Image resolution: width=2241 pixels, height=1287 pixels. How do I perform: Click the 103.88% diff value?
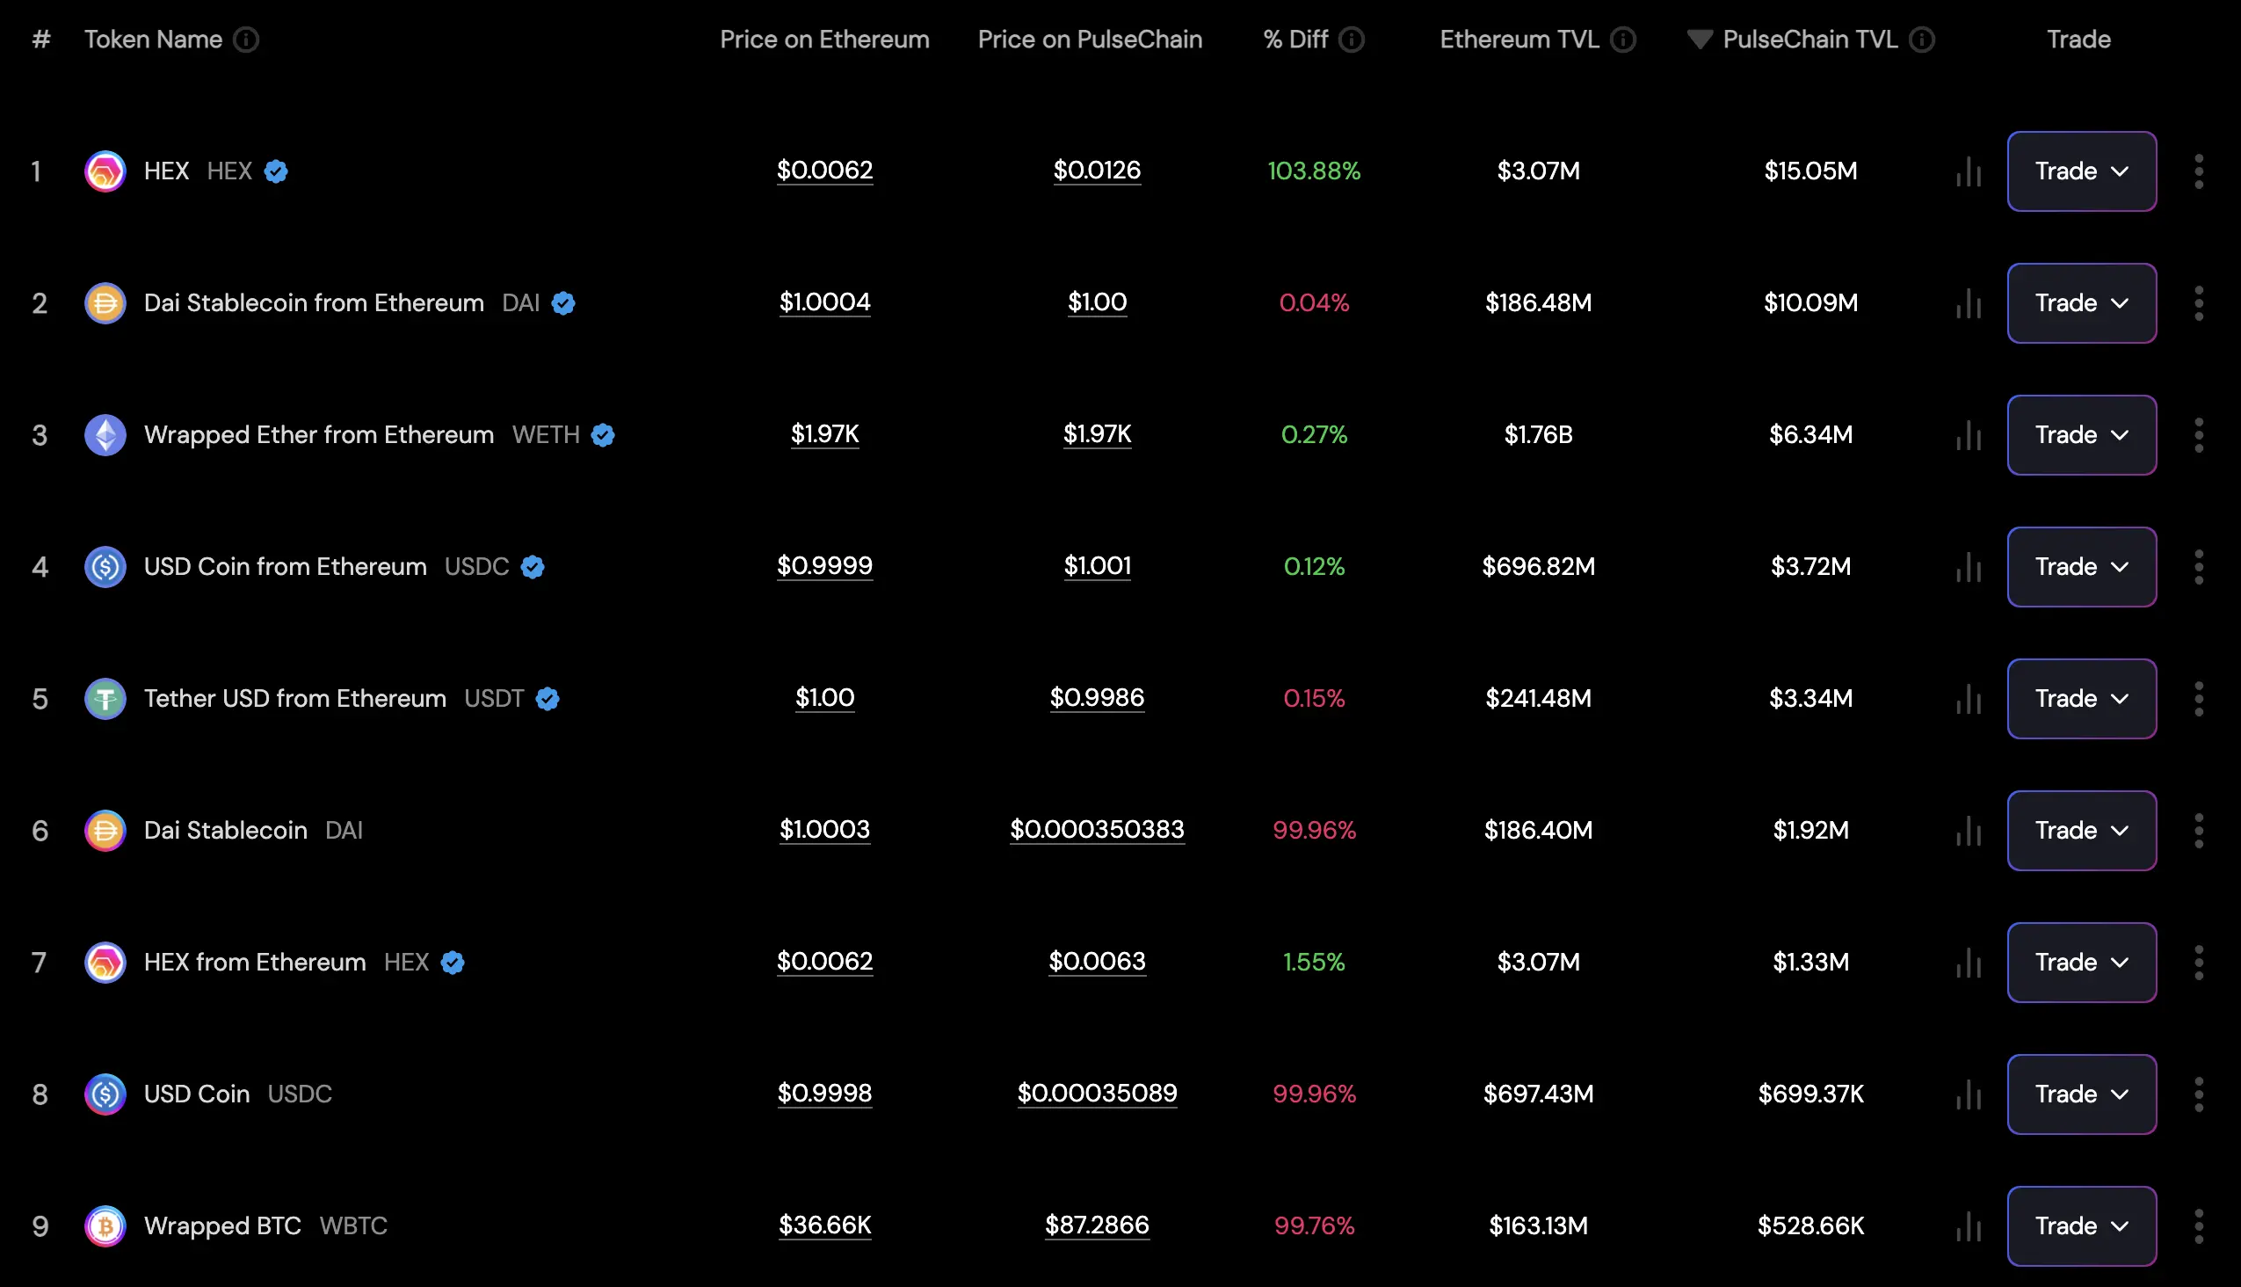pyautogui.click(x=1314, y=171)
